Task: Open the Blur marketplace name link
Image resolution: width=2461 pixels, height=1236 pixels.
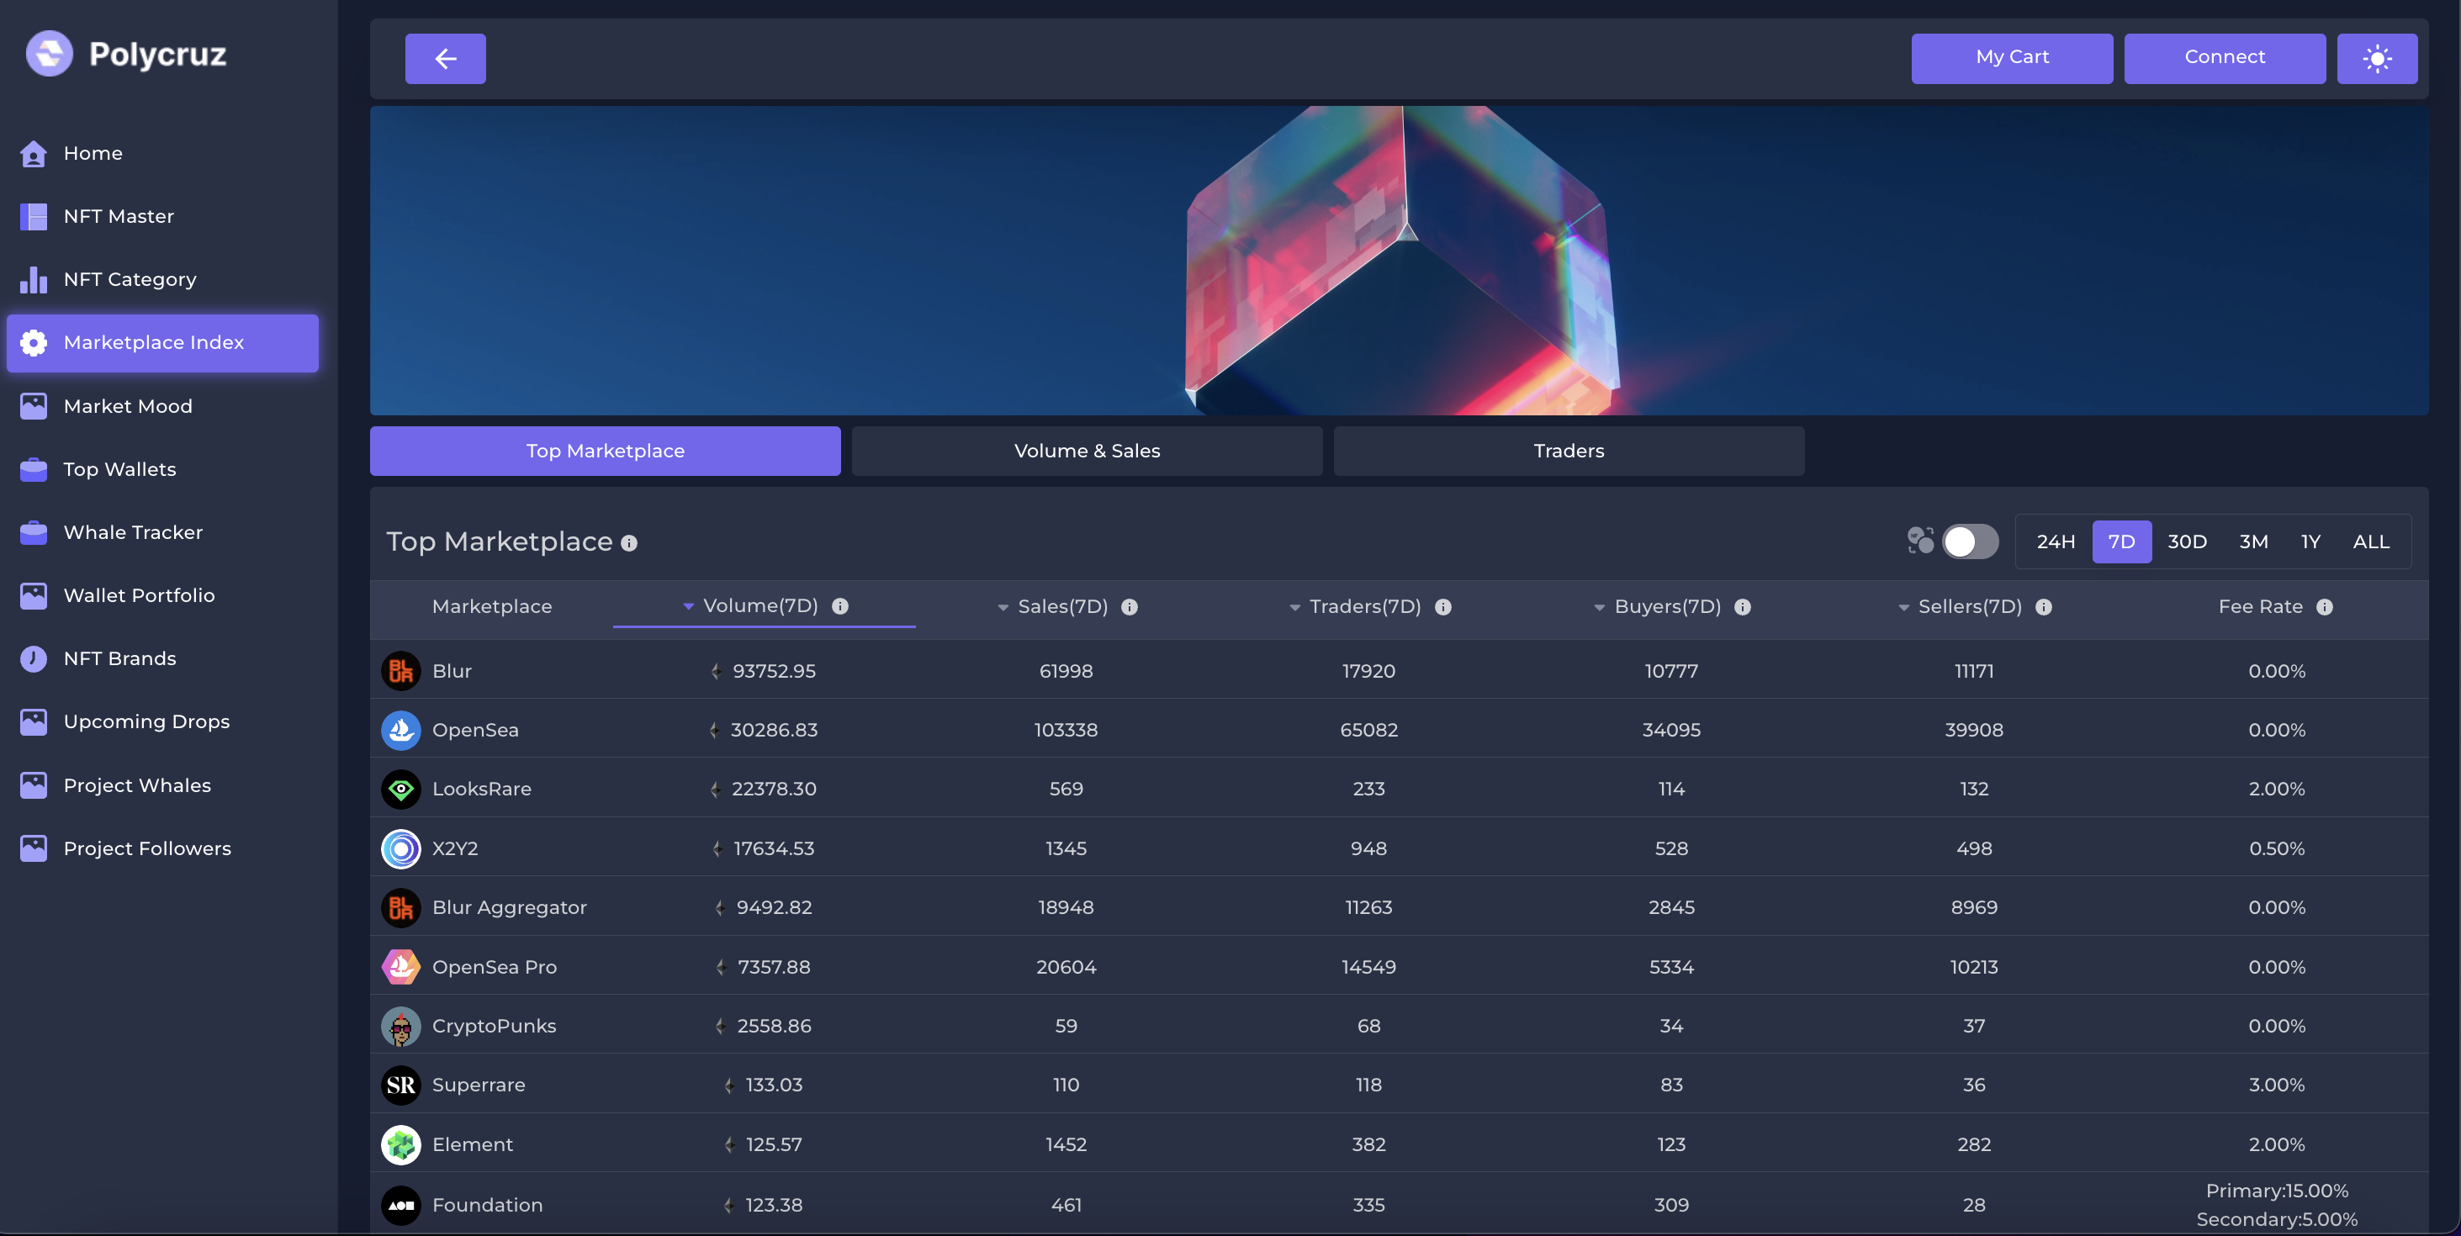Action: [x=452, y=670]
